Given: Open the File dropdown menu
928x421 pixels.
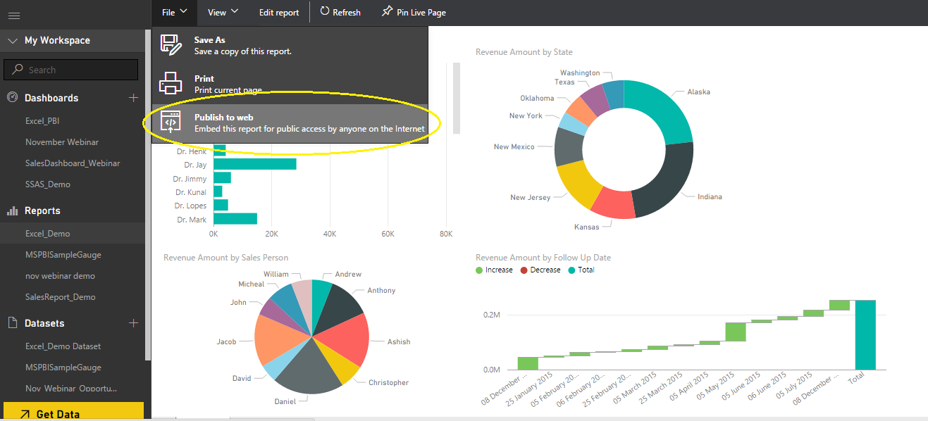Looking at the screenshot, I should point(174,12).
